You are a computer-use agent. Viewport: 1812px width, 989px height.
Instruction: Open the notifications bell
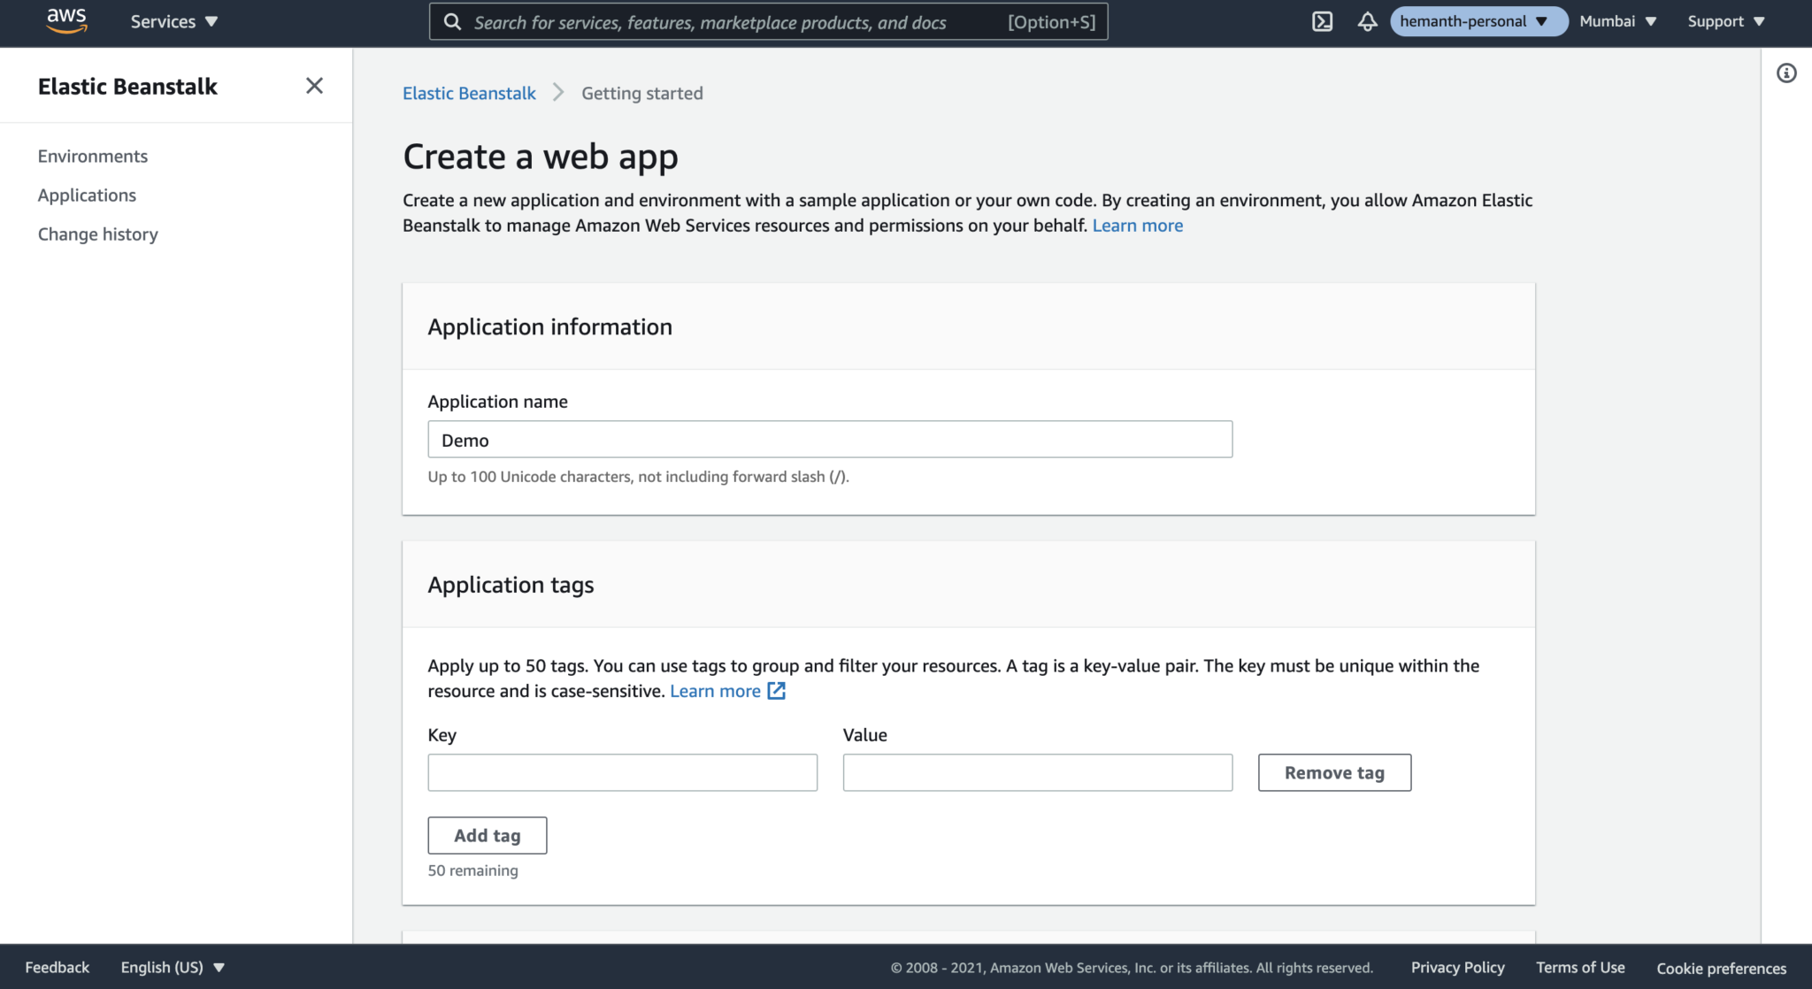(x=1367, y=21)
